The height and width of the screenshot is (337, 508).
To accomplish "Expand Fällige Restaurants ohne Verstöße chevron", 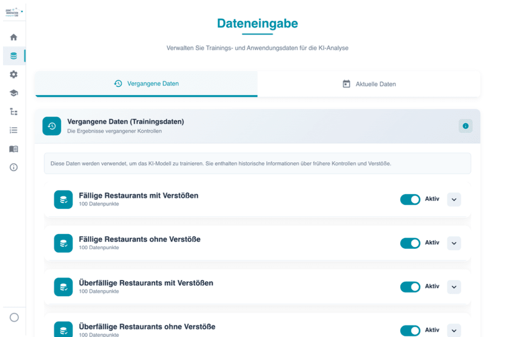I will click(454, 243).
